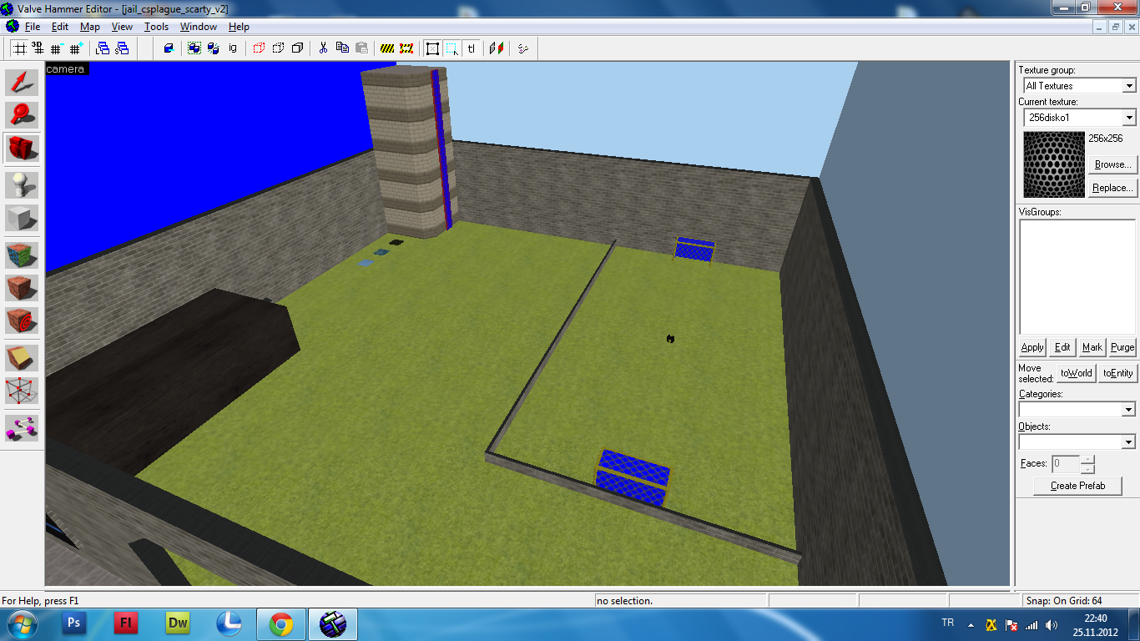Expand the Texture group dropdown
Viewport: 1140px width, 641px height.
1128,86
